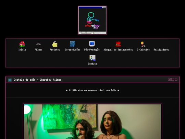
Task: Click the logo player's speaker volume icon
Action: coord(93,33)
